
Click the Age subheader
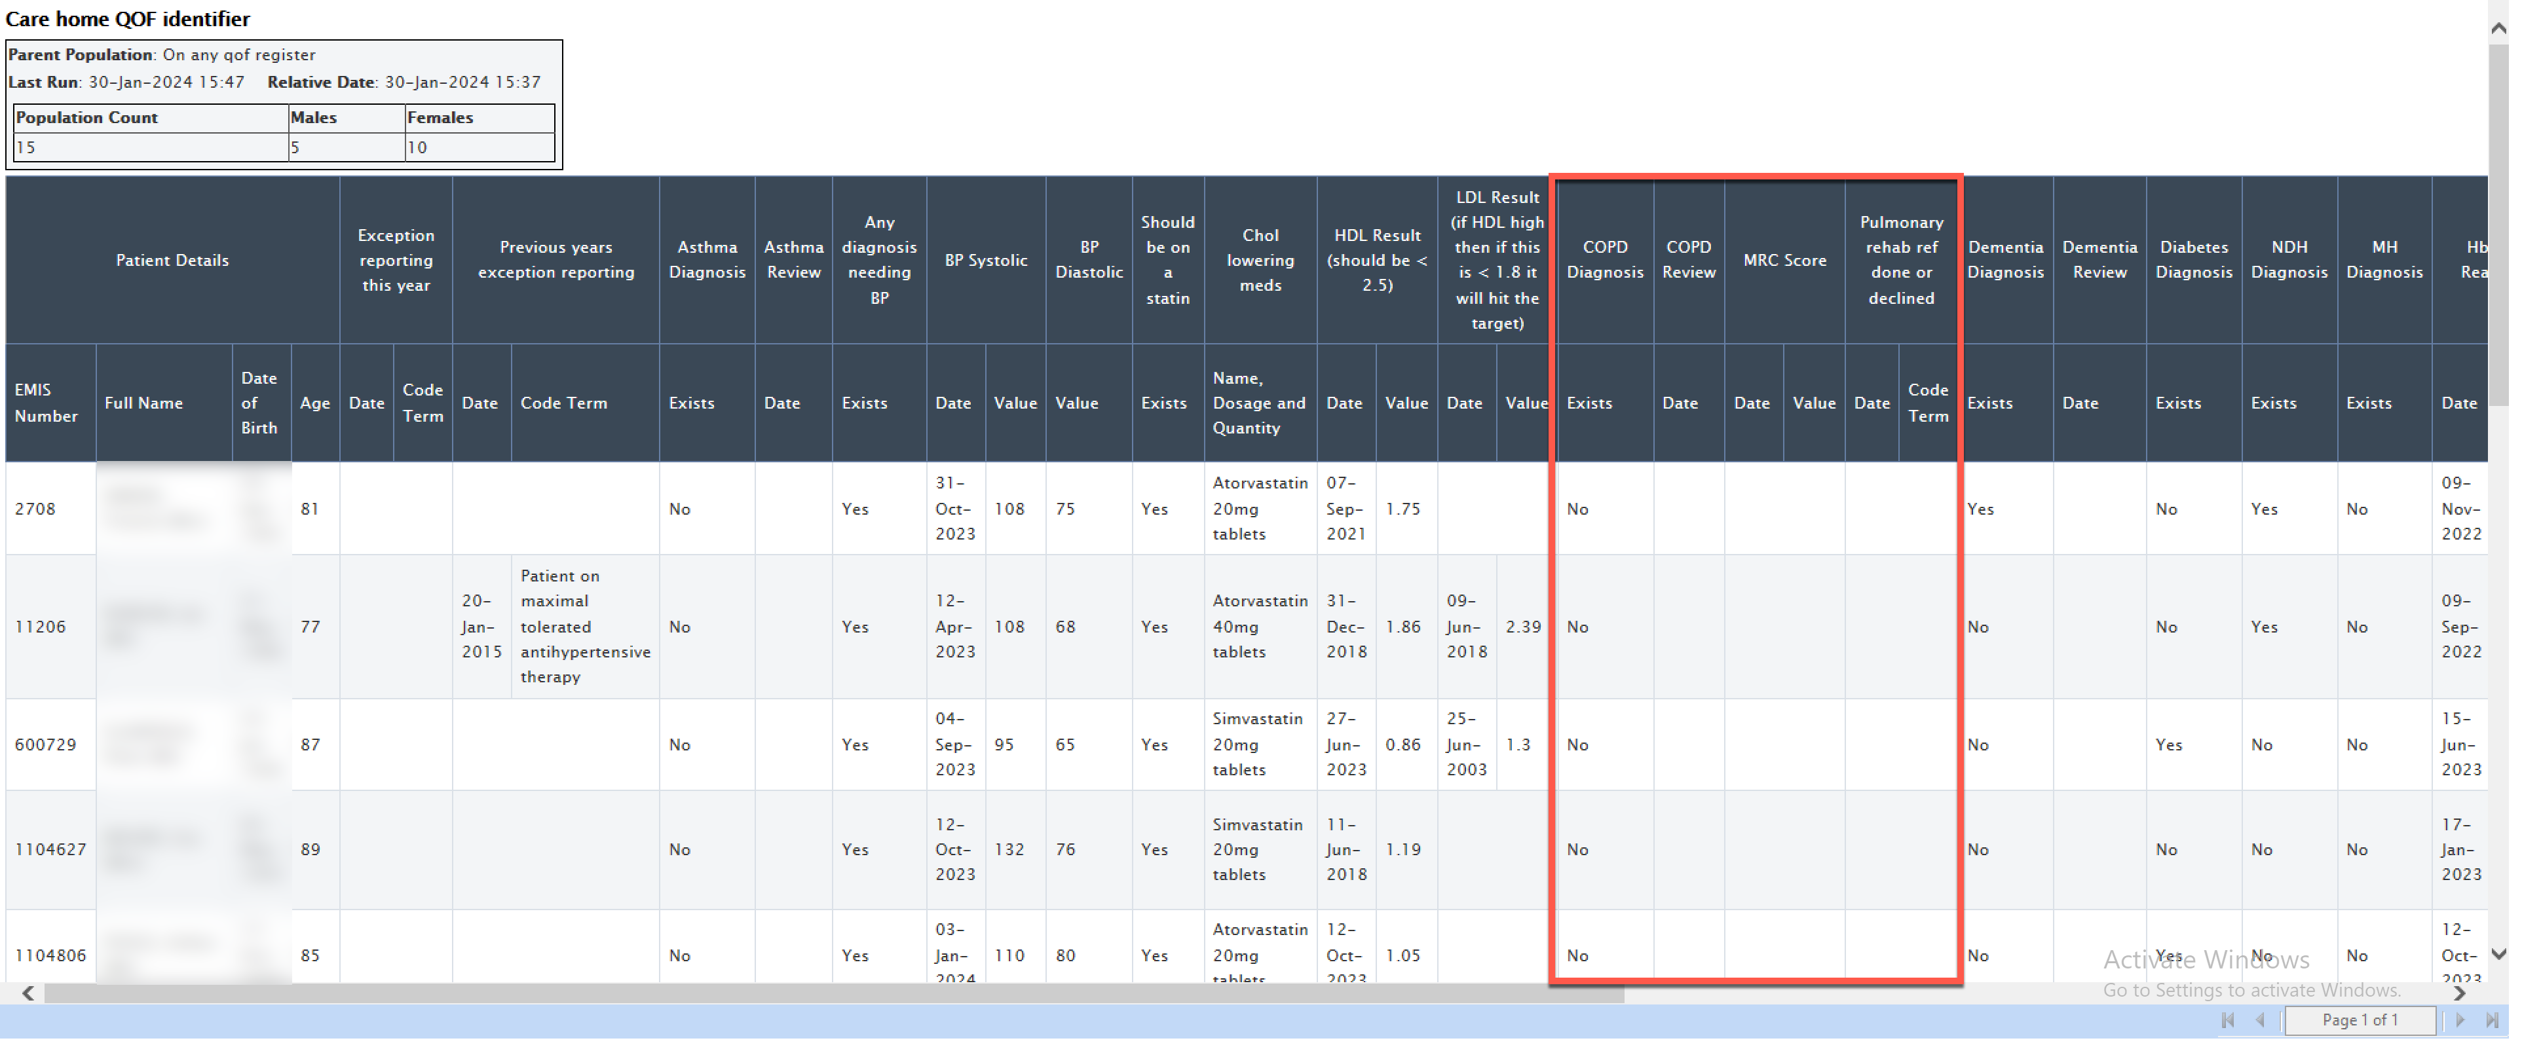tap(315, 402)
